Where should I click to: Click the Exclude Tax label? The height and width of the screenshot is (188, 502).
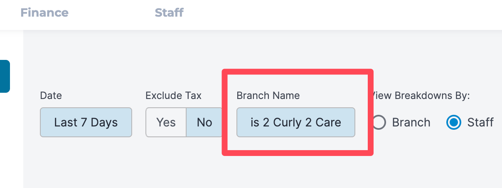point(173,96)
